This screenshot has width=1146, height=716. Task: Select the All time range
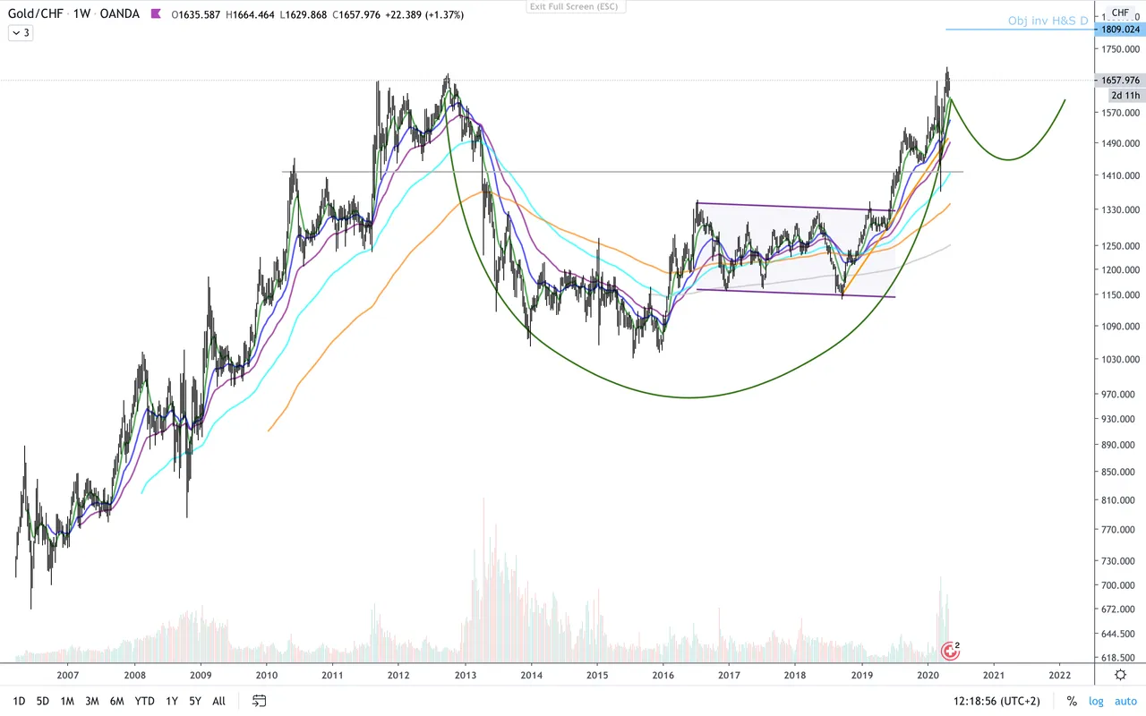pos(218,701)
